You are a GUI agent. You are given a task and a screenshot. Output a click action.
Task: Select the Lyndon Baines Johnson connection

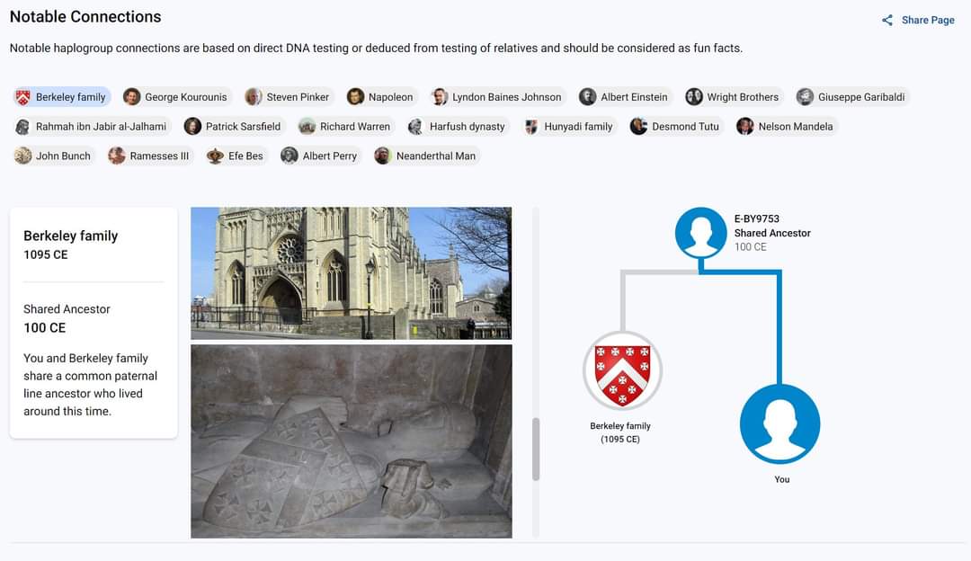click(x=496, y=96)
